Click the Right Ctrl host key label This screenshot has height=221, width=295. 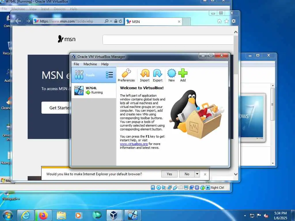pos(217,188)
